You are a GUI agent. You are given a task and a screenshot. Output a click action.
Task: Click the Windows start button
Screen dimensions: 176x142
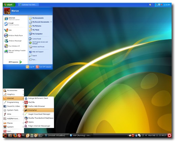tap(9, 5)
